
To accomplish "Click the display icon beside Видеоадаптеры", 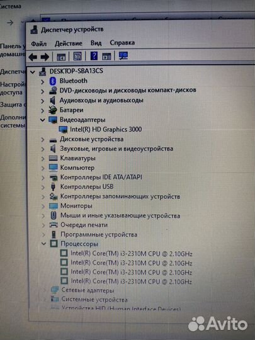I will point(53,120).
